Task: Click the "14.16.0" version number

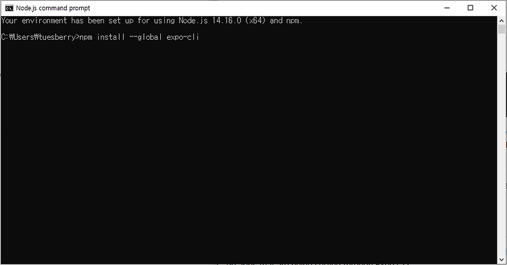Action: click(226, 20)
